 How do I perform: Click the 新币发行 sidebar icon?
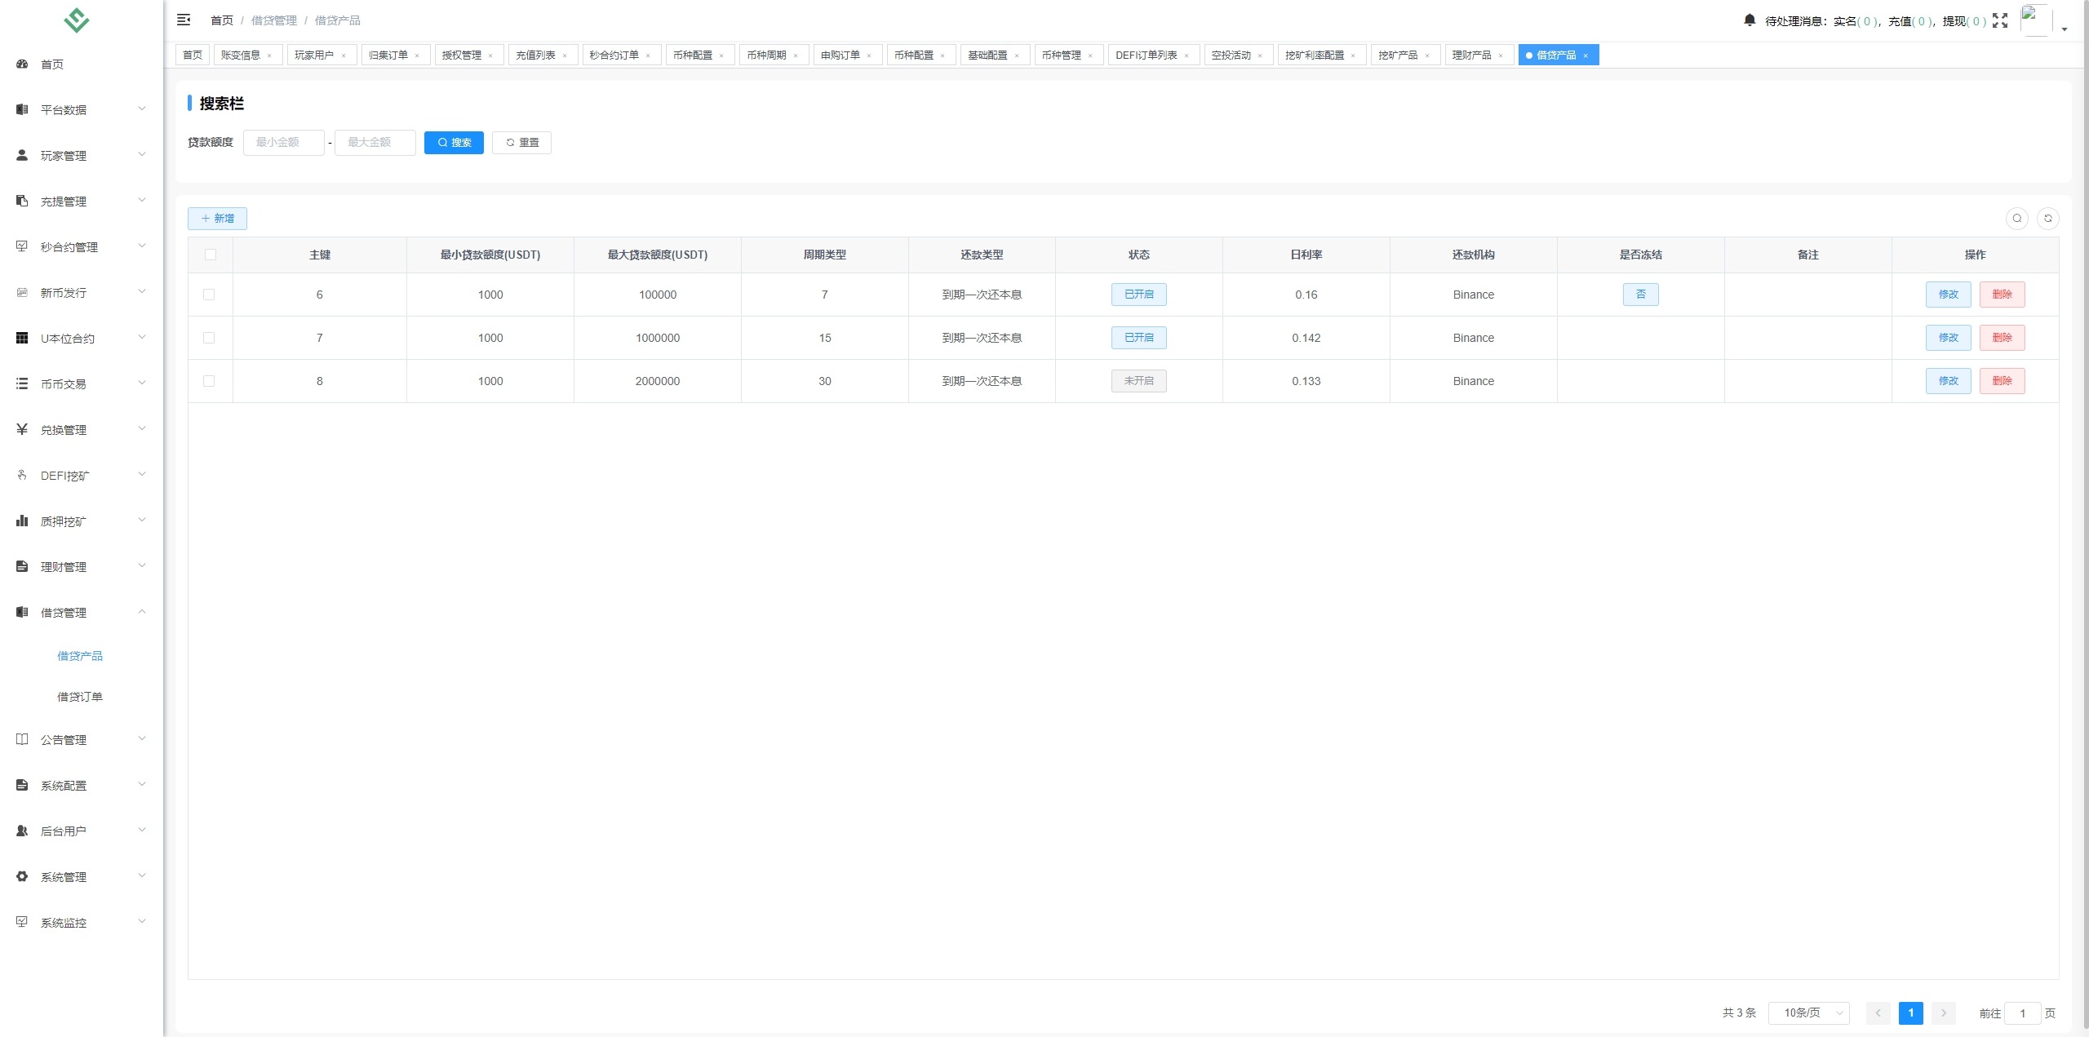22,292
